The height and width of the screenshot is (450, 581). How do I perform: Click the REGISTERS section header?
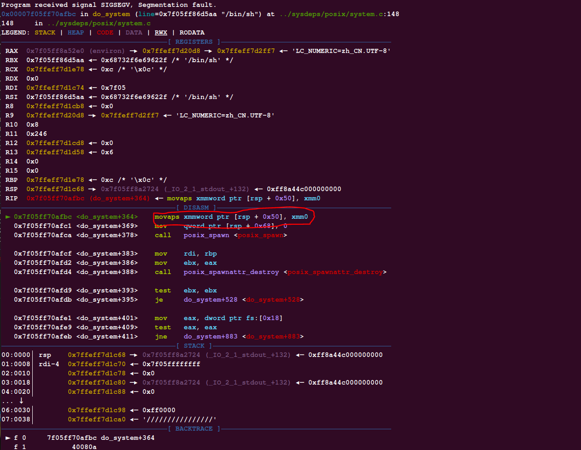tap(194, 42)
